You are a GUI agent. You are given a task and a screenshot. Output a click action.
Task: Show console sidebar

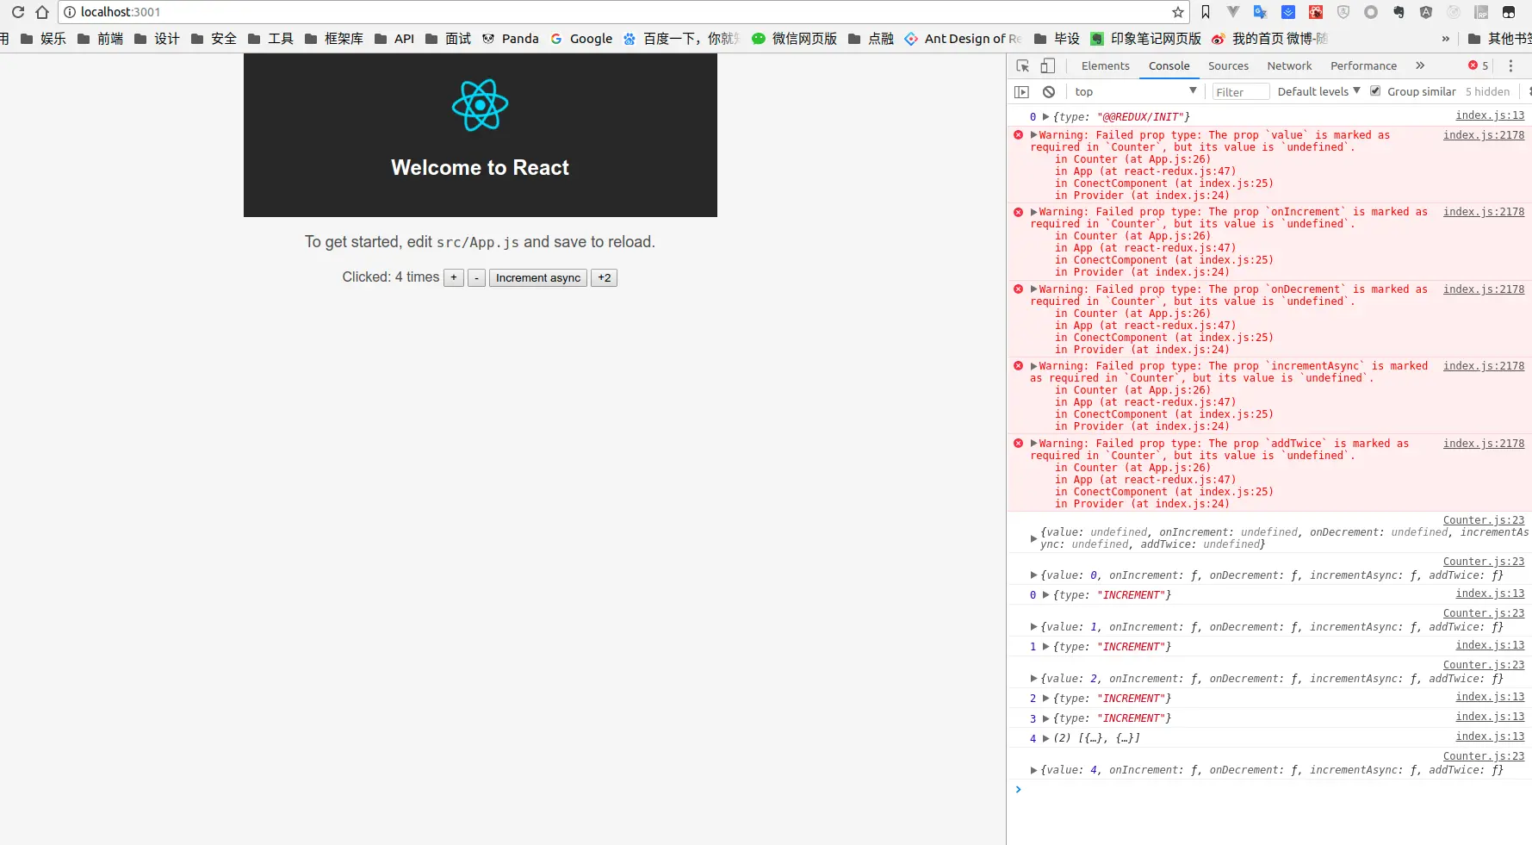pyautogui.click(x=1022, y=91)
